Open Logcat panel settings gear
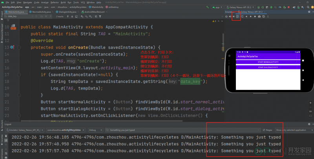 coord(309,124)
